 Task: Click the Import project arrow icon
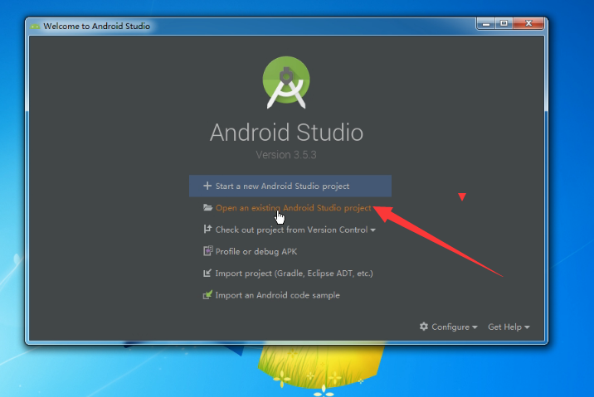(207, 273)
